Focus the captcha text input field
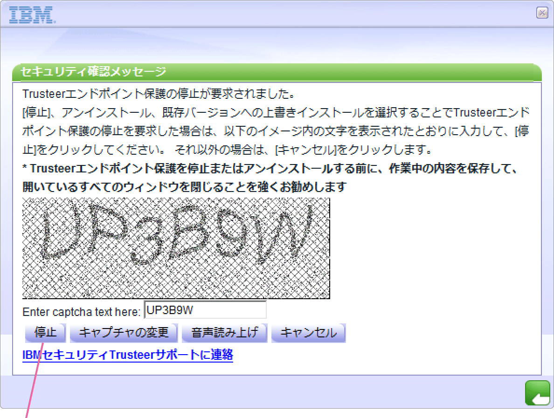Image resolution: width=554 pixels, height=418 pixels. 205,310
